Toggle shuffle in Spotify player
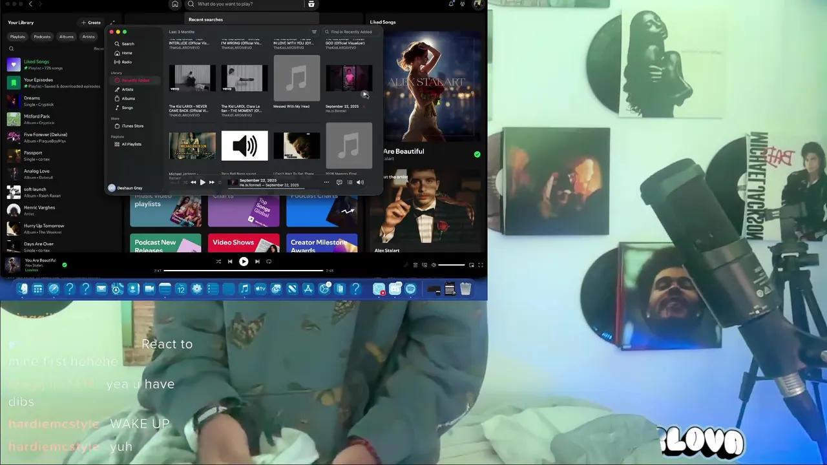This screenshot has width=827, height=465. (218, 262)
